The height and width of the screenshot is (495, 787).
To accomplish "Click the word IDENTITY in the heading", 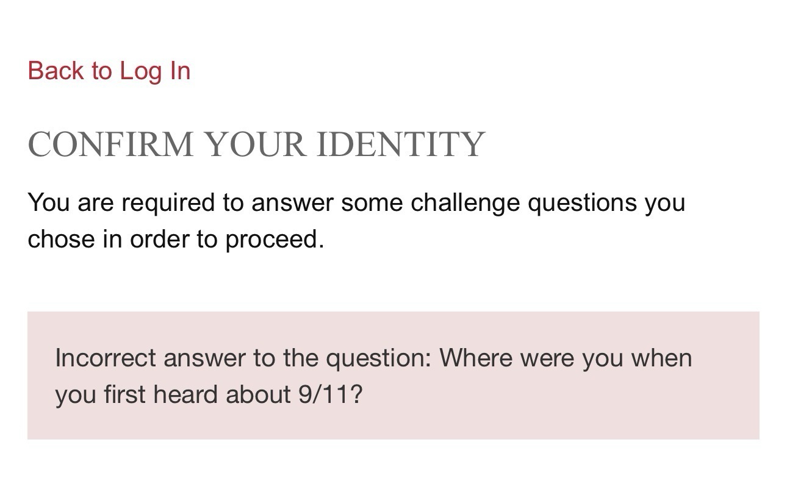I will [401, 144].
